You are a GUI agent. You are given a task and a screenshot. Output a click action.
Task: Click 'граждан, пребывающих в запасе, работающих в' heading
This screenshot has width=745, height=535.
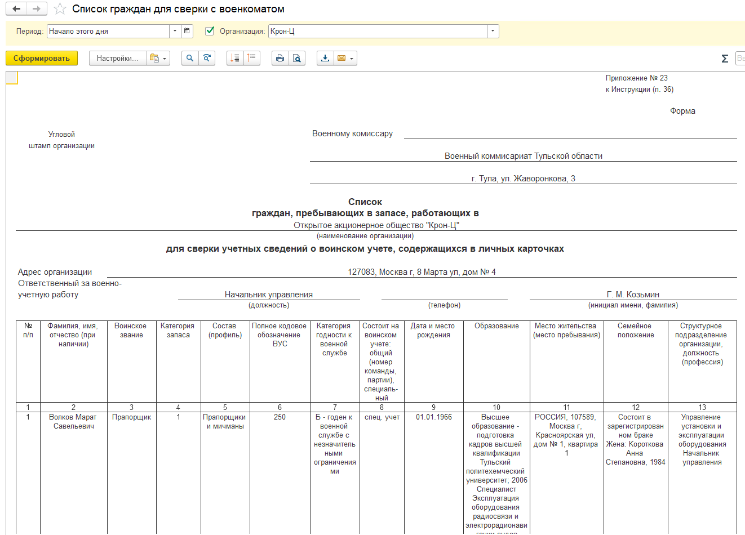pos(365,213)
